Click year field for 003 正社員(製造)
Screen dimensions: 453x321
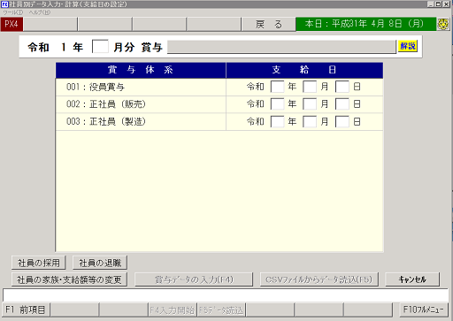click(x=277, y=121)
